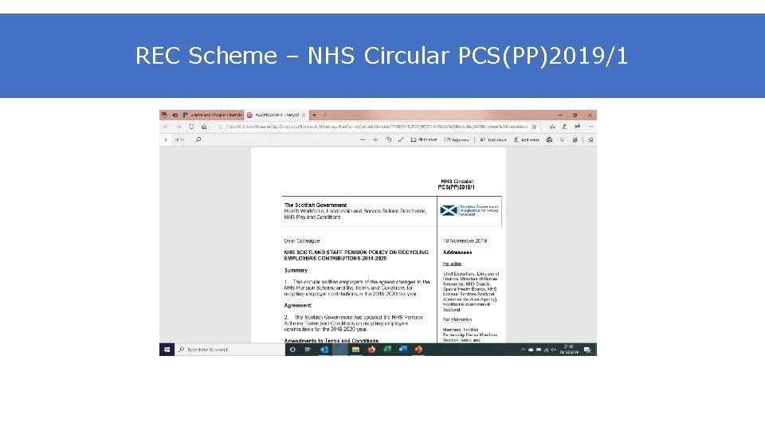Open Task View on taskbar
The height and width of the screenshot is (430, 765).
click(308, 350)
